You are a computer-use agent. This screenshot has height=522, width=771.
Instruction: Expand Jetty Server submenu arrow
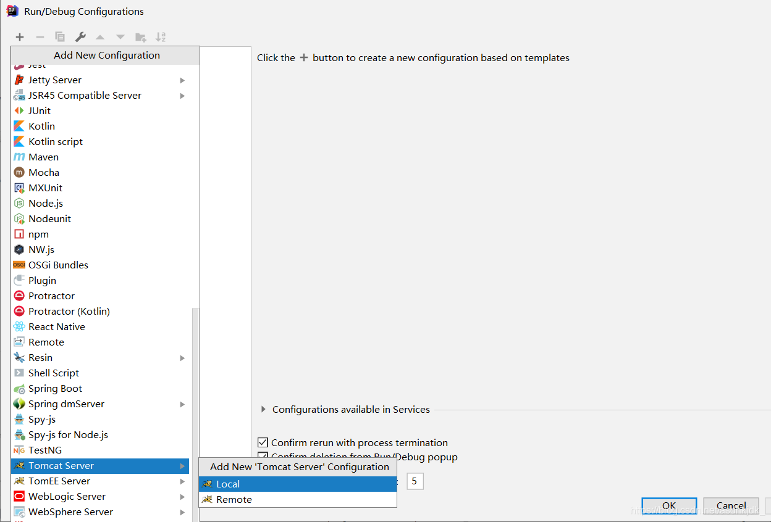[182, 80]
